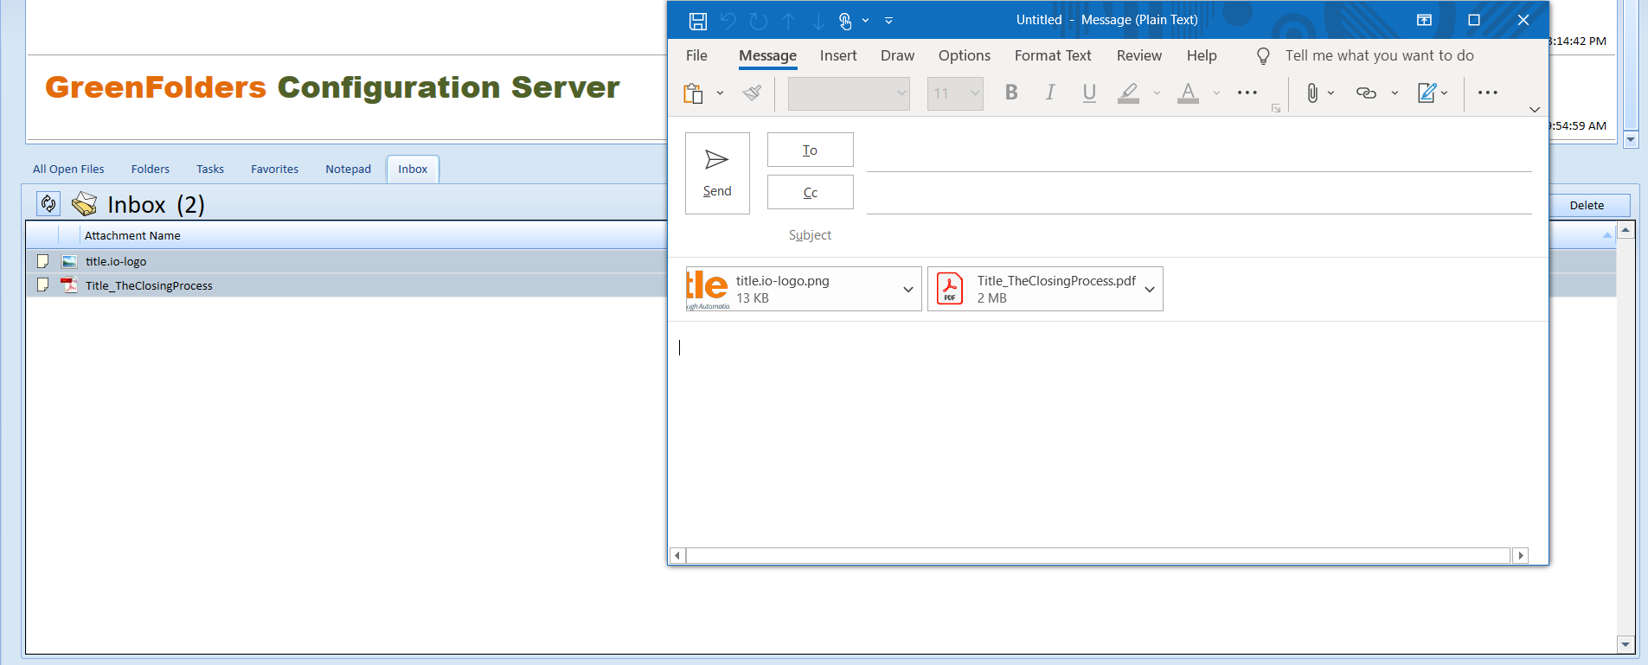
Task: Open Customize Quick Access Toolbar dropdown
Action: coord(888,21)
